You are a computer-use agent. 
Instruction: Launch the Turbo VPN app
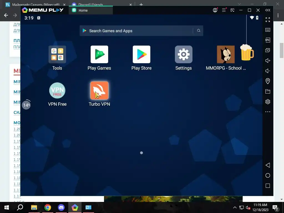[99, 90]
